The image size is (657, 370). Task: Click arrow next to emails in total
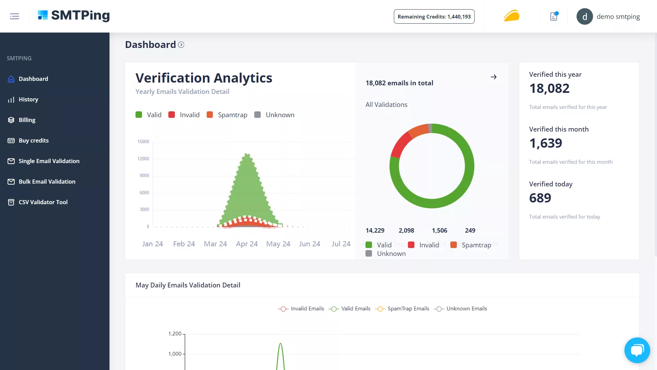point(493,77)
